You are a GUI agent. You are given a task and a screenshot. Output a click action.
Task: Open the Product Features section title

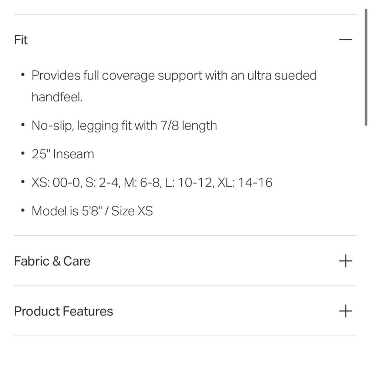point(64,311)
